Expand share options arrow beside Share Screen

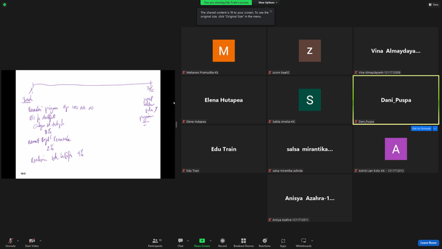click(211, 241)
